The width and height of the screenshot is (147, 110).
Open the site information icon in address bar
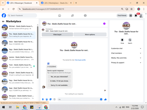pos(20,9)
